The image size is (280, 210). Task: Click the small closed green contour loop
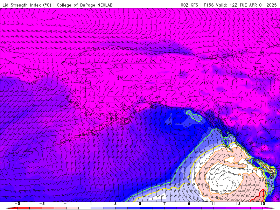click(194, 116)
